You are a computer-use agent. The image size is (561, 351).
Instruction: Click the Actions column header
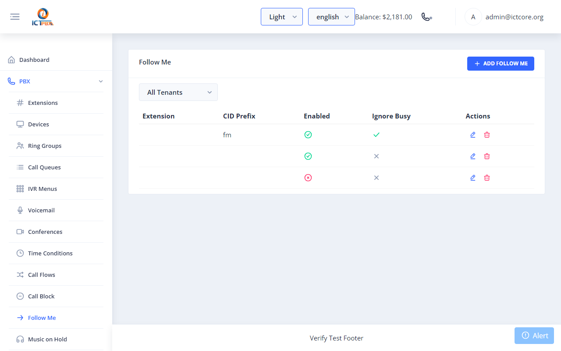[478, 116]
